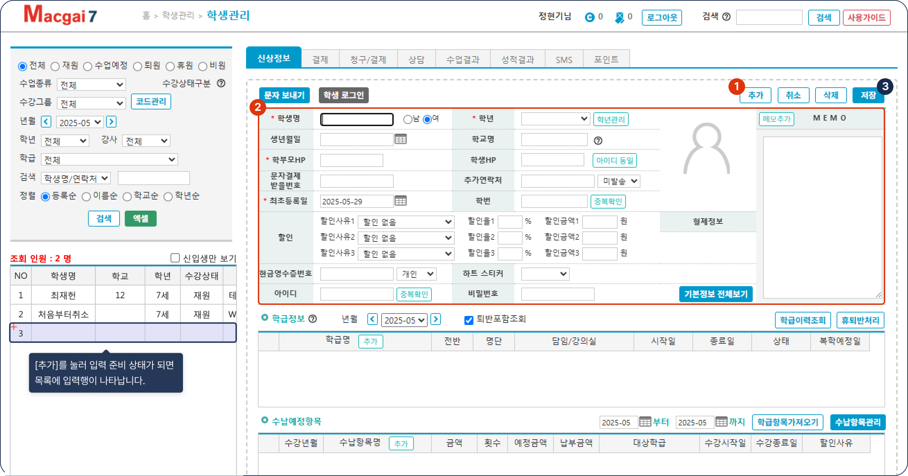The height and width of the screenshot is (476, 908).
Task: Select the 재원 status radio button
Action: tap(55, 66)
